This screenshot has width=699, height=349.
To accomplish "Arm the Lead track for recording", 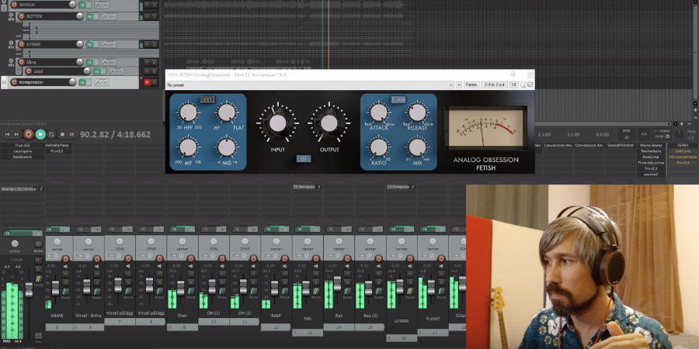I will (x=29, y=71).
